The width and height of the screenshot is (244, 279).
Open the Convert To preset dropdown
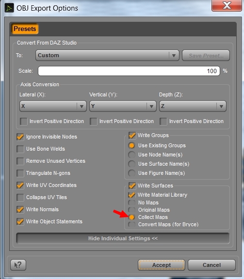coord(107,55)
